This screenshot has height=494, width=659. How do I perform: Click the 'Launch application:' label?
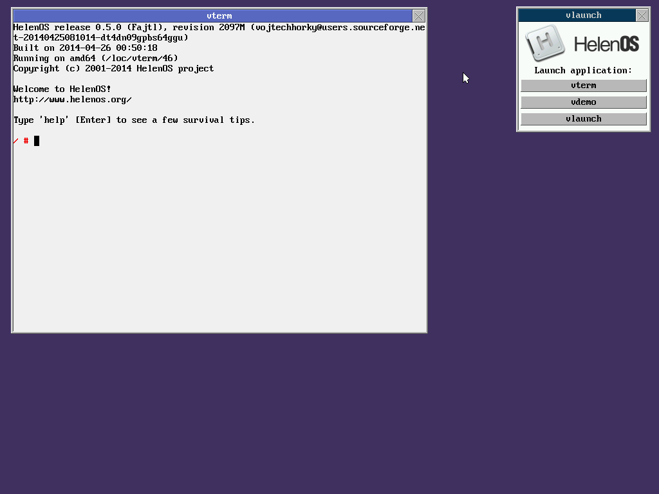pyautogui.click(x=583, y=71)
